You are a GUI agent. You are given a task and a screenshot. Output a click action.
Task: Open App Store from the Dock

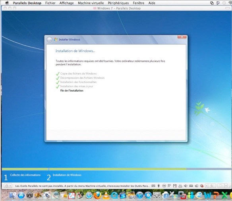[x=21, y=195]
